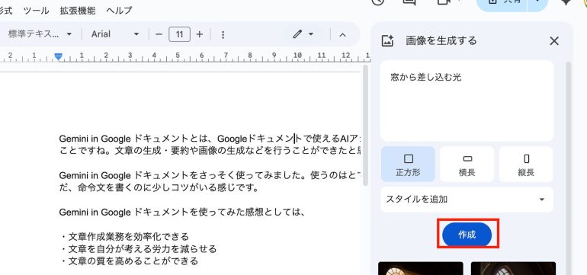Open the ヘルプ menu
The image size is (587, 275).
pos(119,10)
